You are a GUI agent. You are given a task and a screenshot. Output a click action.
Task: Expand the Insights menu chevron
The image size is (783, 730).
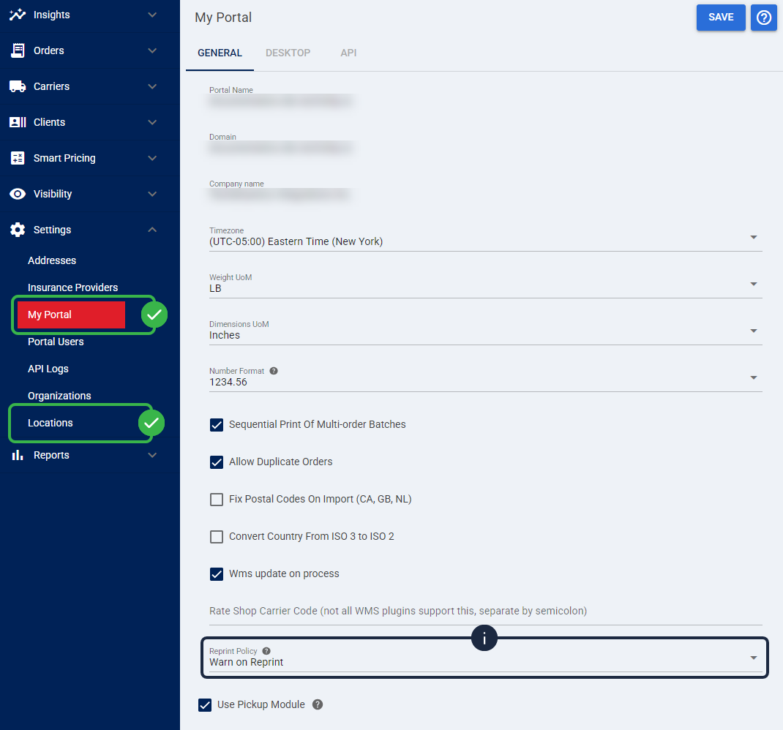[152, 15]
